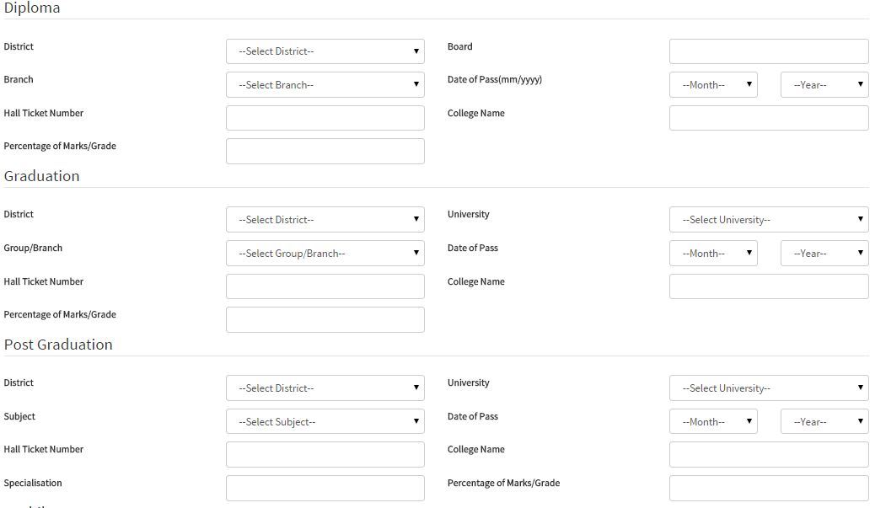Viewport: 875px width, 508px height.
Task: Open the Post Graduation District dropdown
Action: pyautogui.click(x=325, y=388)
